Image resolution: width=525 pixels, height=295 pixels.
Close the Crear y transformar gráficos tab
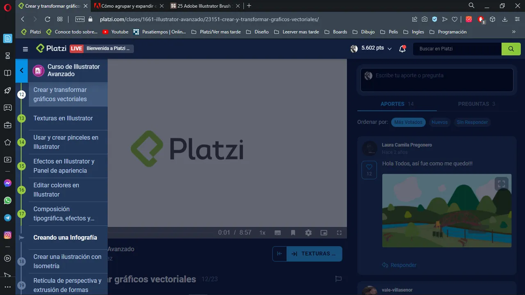(85, 6)
